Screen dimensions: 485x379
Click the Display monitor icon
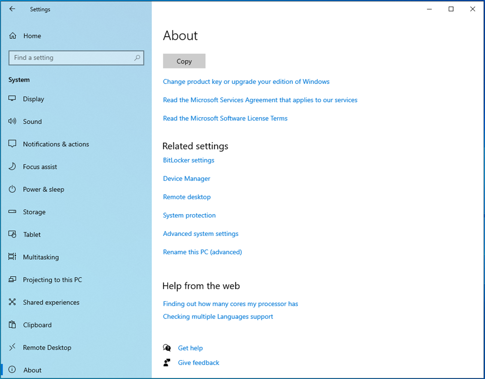coord(12,98)
